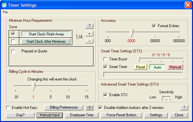
Task: Click the plus button for minimum hours
Action: 89,34
